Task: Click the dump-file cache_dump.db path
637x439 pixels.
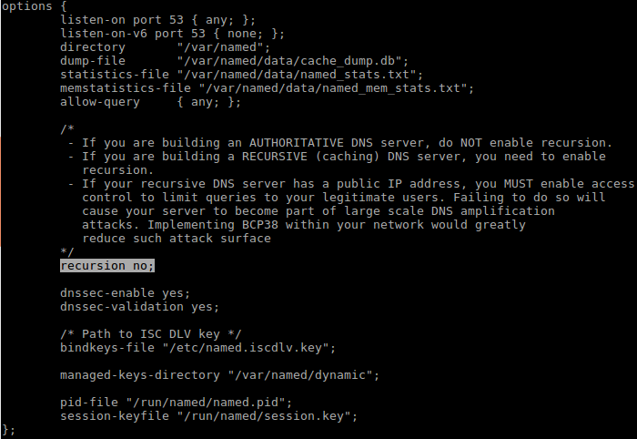Action: [292, 61]
